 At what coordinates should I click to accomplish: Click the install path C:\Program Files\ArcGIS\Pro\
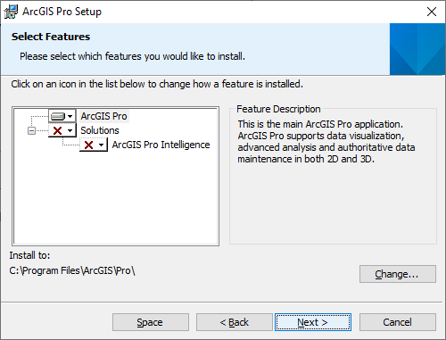[72, 270]
